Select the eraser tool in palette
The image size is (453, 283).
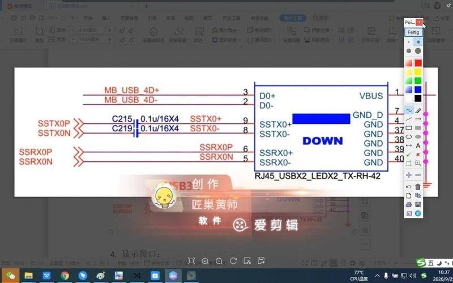[x=418, y=110]
